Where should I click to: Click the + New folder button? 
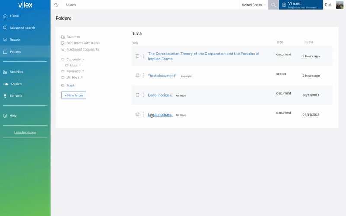pyautogui.click(x=74, y=95)
